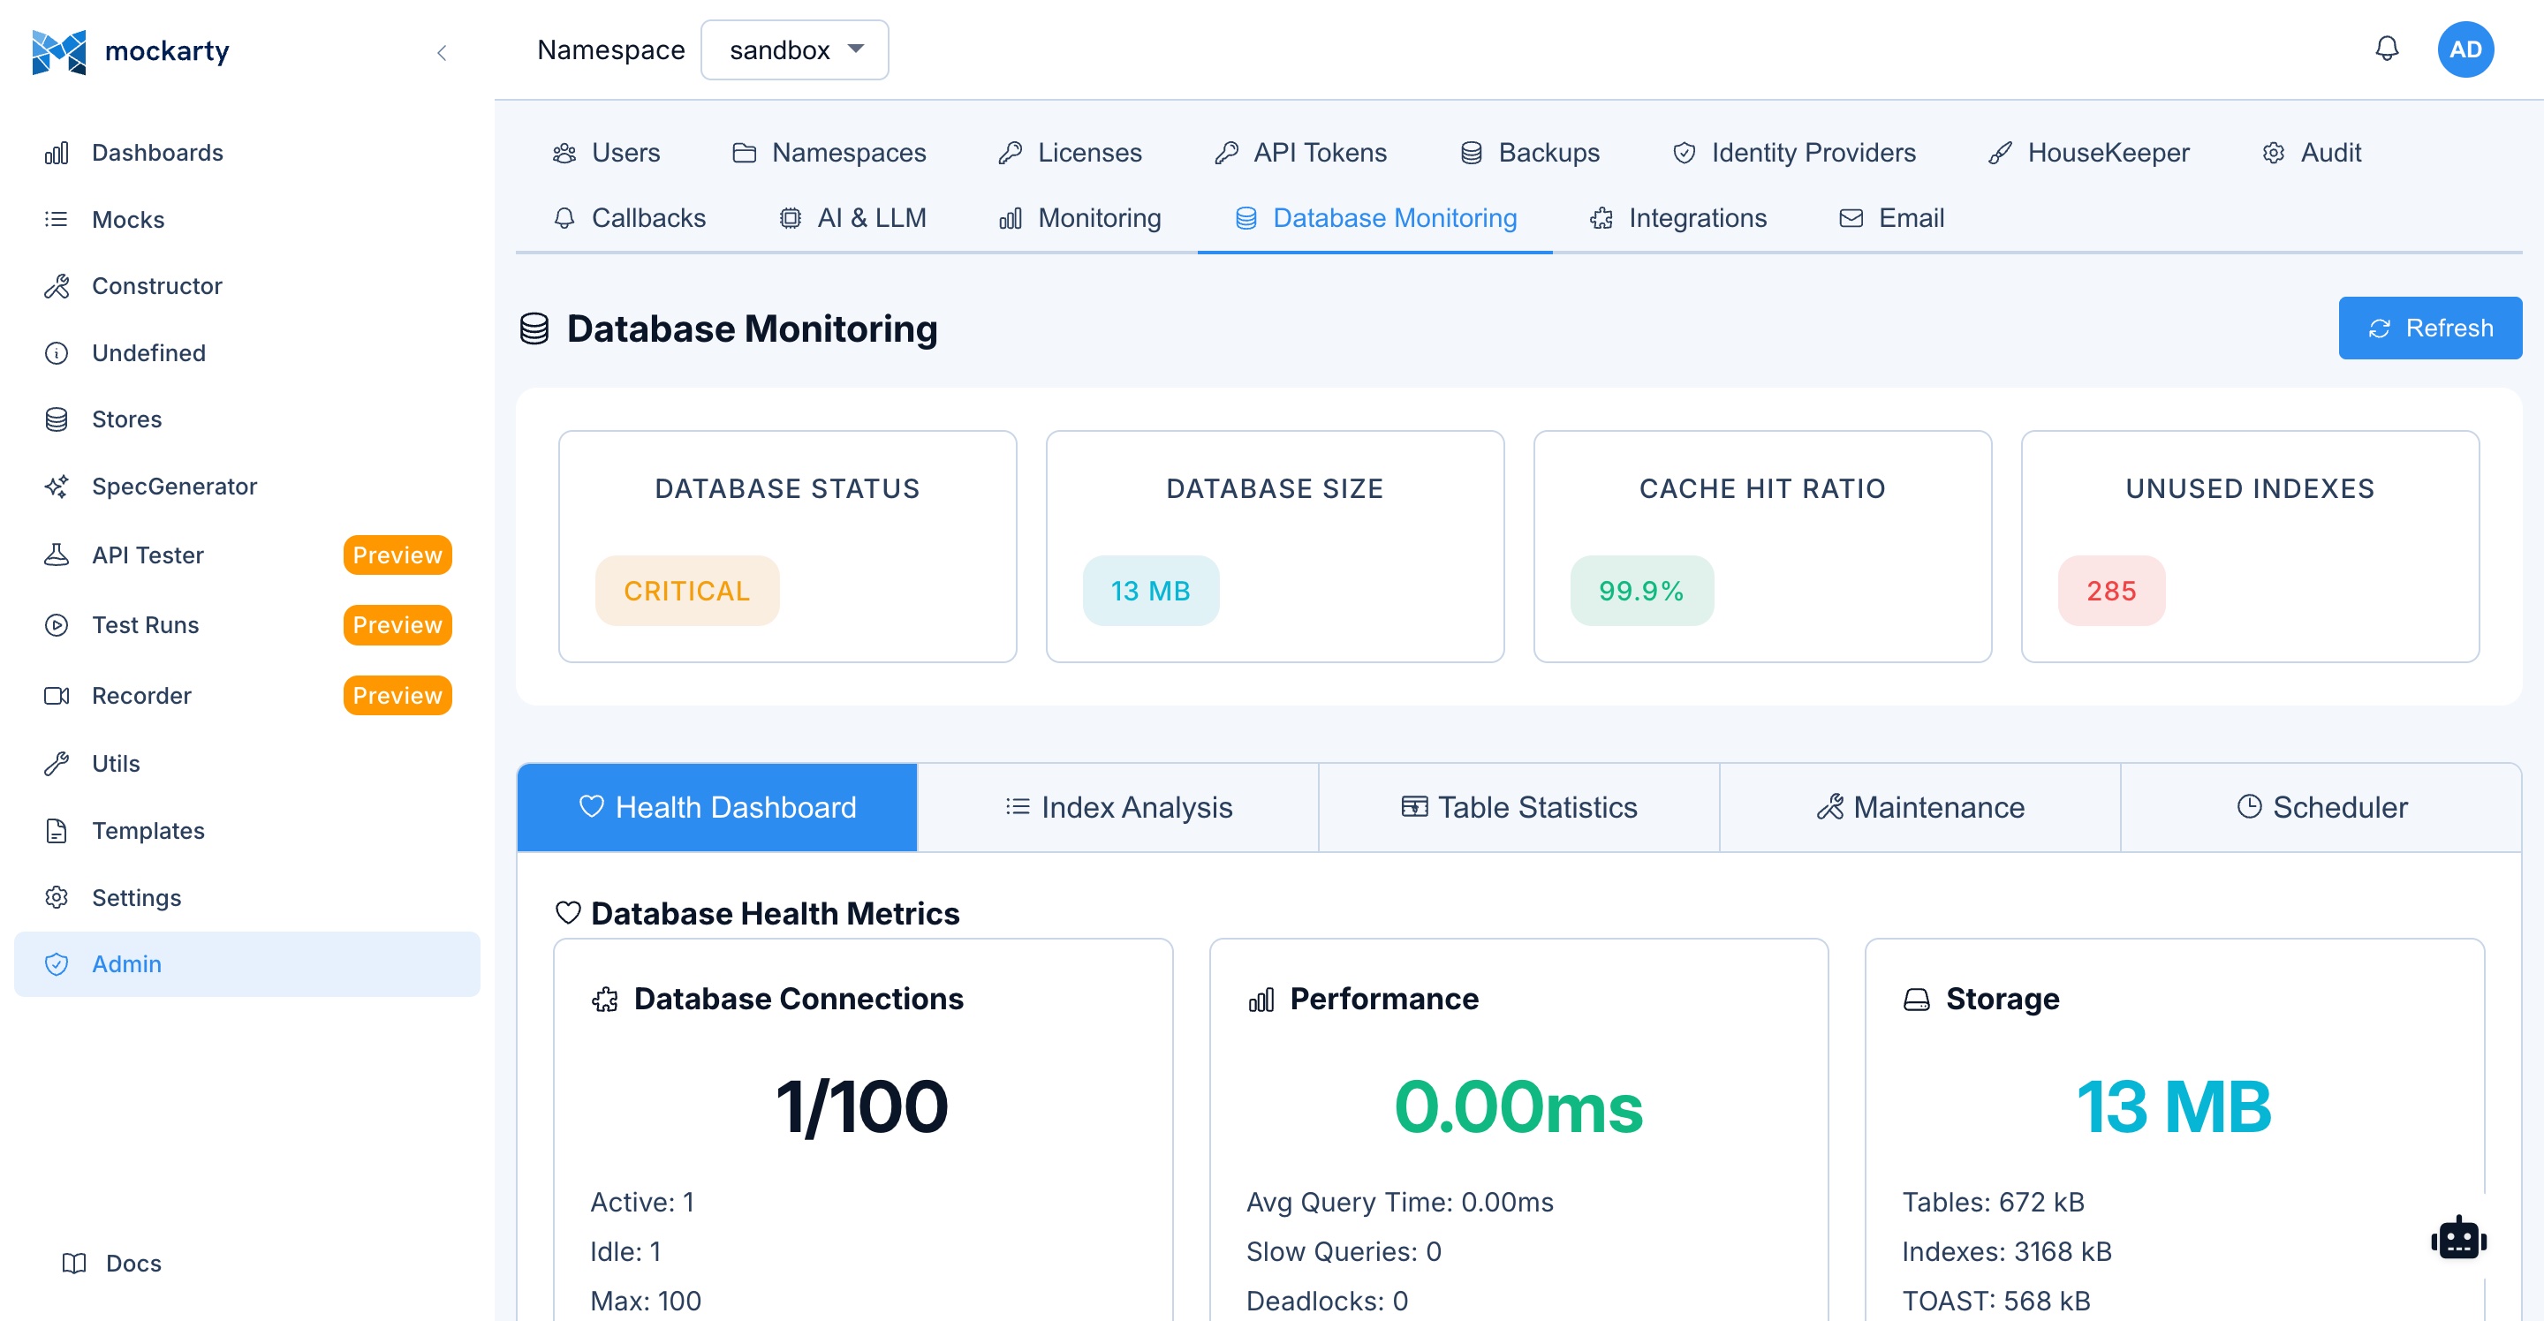Switch to the HouseKeeper tab
Image resolution: width=2544 pixels, height=1321 pixels.
(2089, 152)
